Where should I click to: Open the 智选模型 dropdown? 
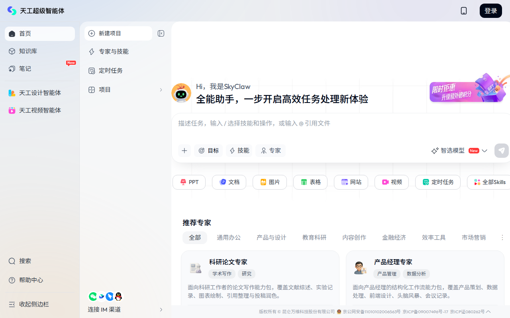tap(459, 151)
